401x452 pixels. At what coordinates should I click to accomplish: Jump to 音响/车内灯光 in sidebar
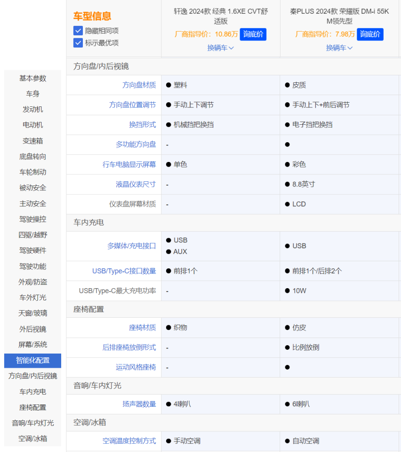tap(32, 423)
